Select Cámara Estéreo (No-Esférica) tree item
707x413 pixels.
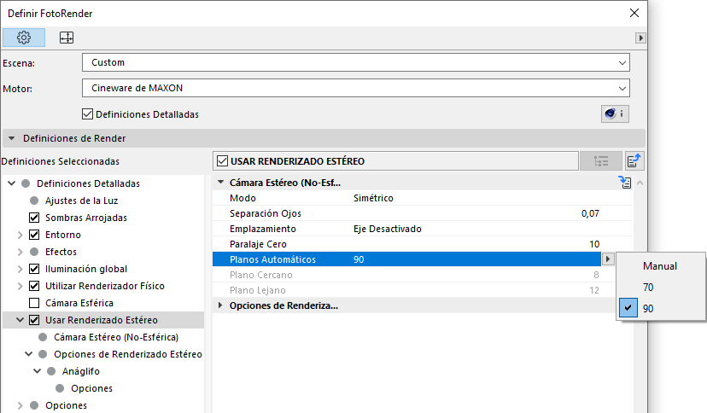coord(116,337)
